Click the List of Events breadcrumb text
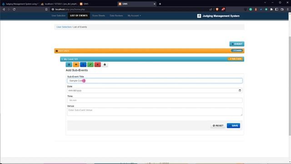291x164 pixels. pyautogui.click(x=80, y=27)
